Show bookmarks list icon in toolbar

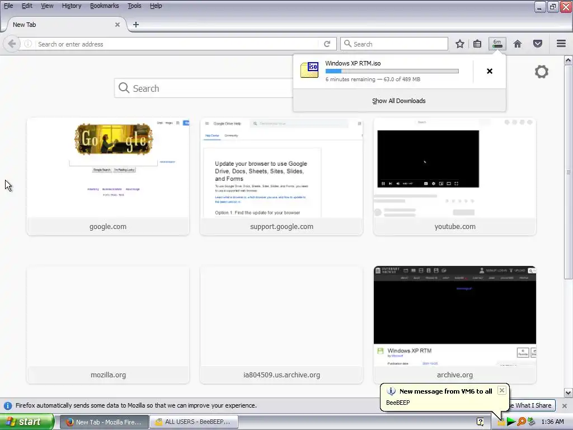477,44
